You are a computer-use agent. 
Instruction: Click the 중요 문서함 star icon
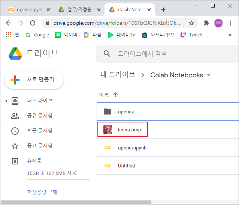click(15, 146)
